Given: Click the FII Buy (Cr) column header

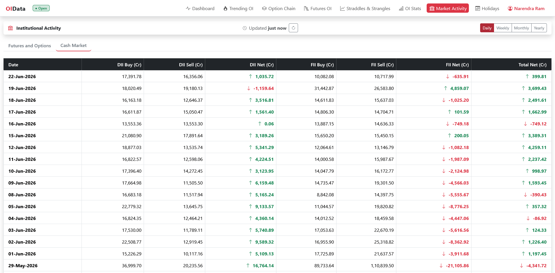Looking at the screenshot, I should [306, 65].
